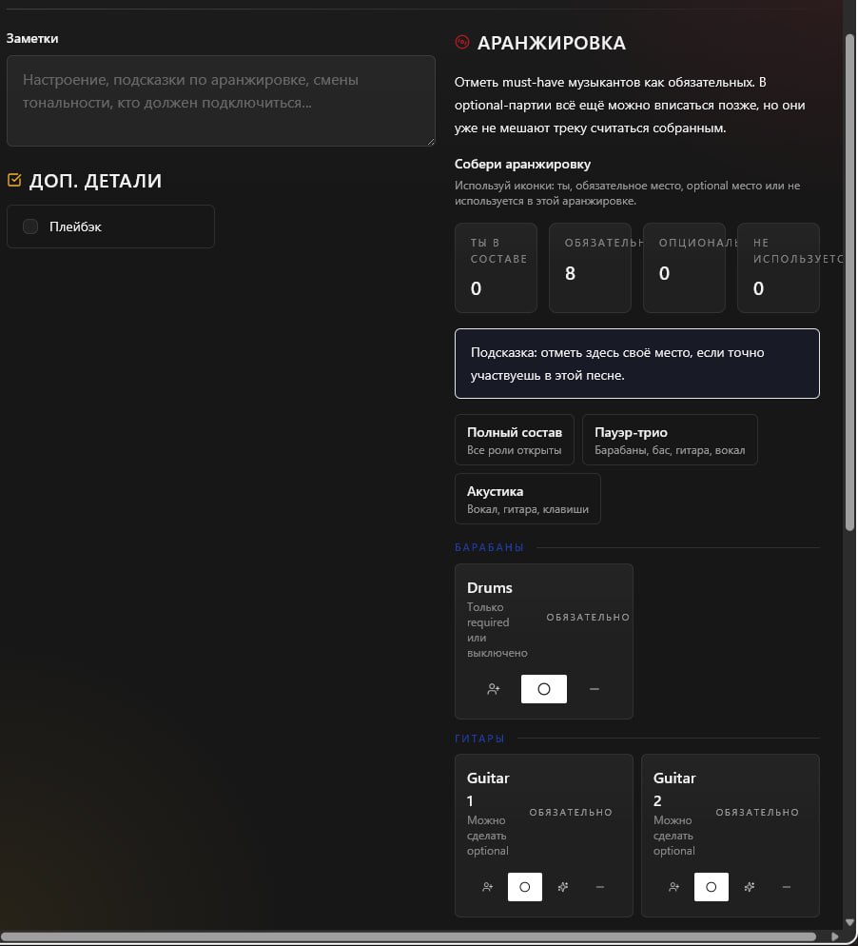Select the required circle icon for Guitar 2
This screenshot has height=946, width=858.
tap(711, 887)
